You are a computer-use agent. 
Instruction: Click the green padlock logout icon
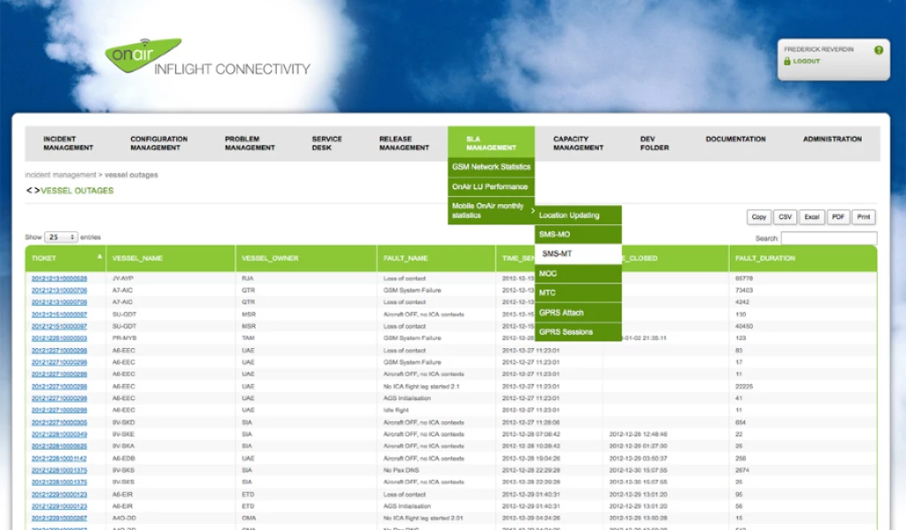(x=787, y=62)
